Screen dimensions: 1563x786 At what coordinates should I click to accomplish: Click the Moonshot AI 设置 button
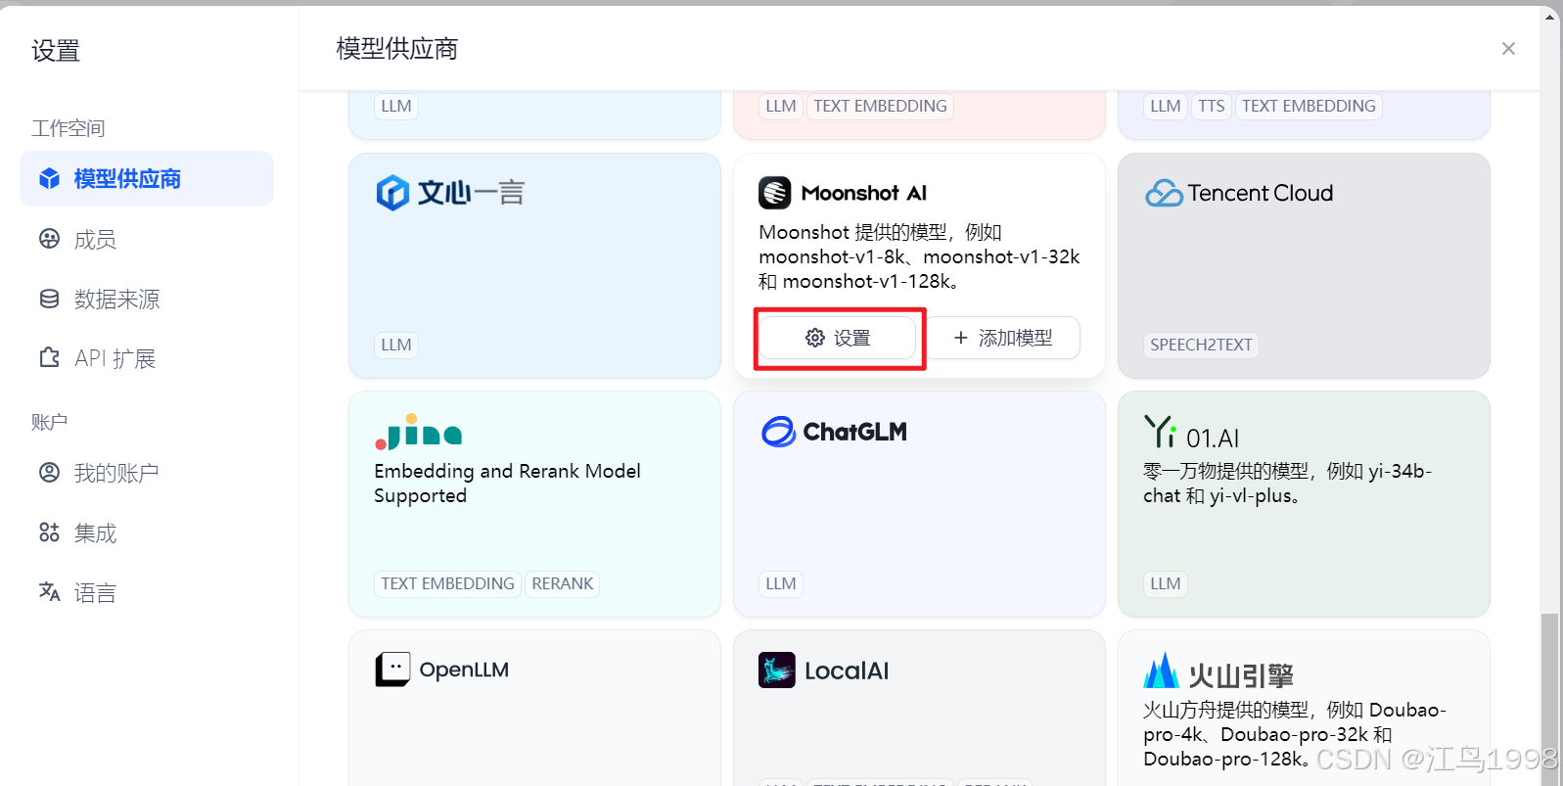838,338
